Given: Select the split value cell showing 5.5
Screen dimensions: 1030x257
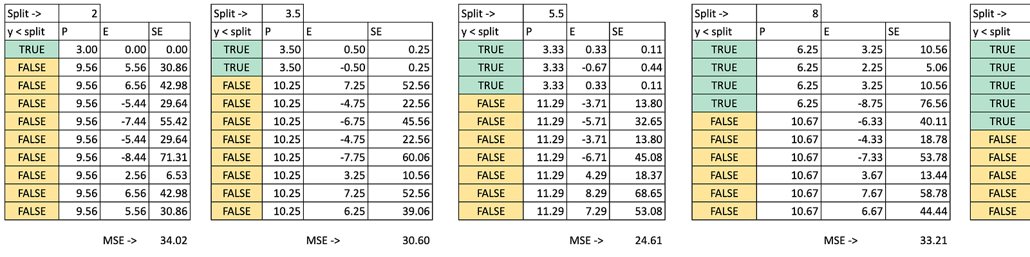Looking at the screenshot, I should 545,13.
